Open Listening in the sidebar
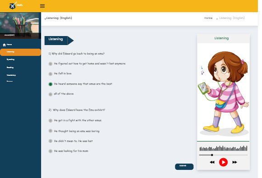Image resolution: width=262 pixels, height=178 pixels. [x=20, y=52]
